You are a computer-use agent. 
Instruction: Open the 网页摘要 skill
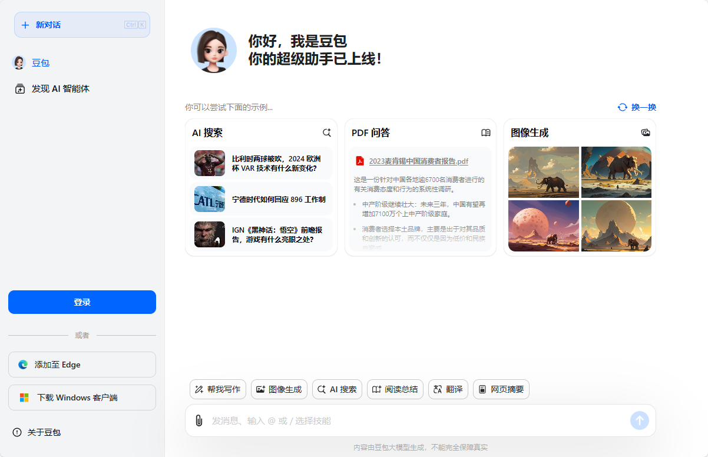coord(501,389)
